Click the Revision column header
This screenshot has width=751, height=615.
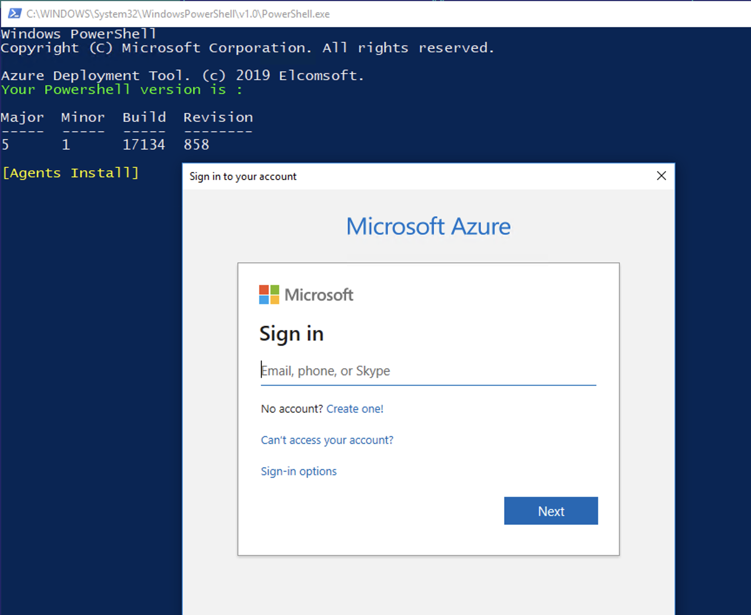click(218, 117)
